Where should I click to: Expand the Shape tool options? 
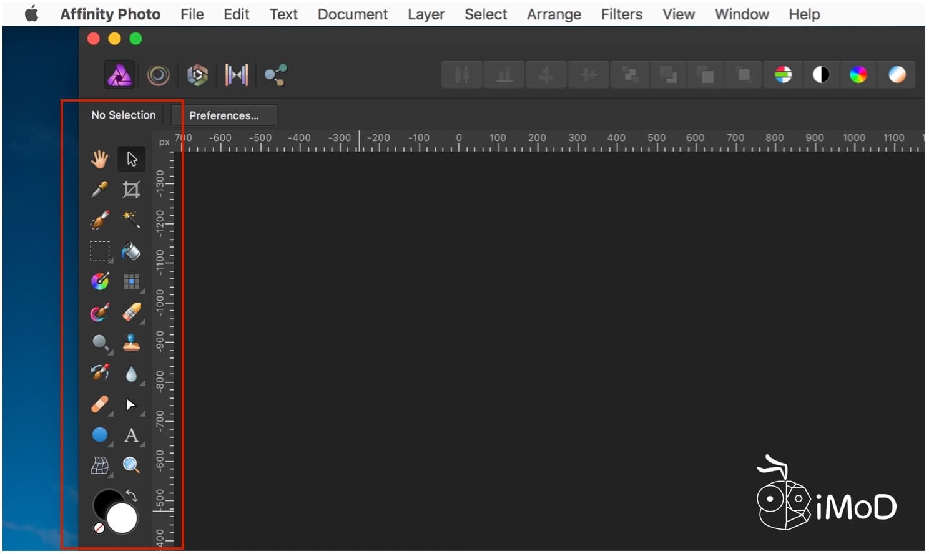[x=110, y=444]
